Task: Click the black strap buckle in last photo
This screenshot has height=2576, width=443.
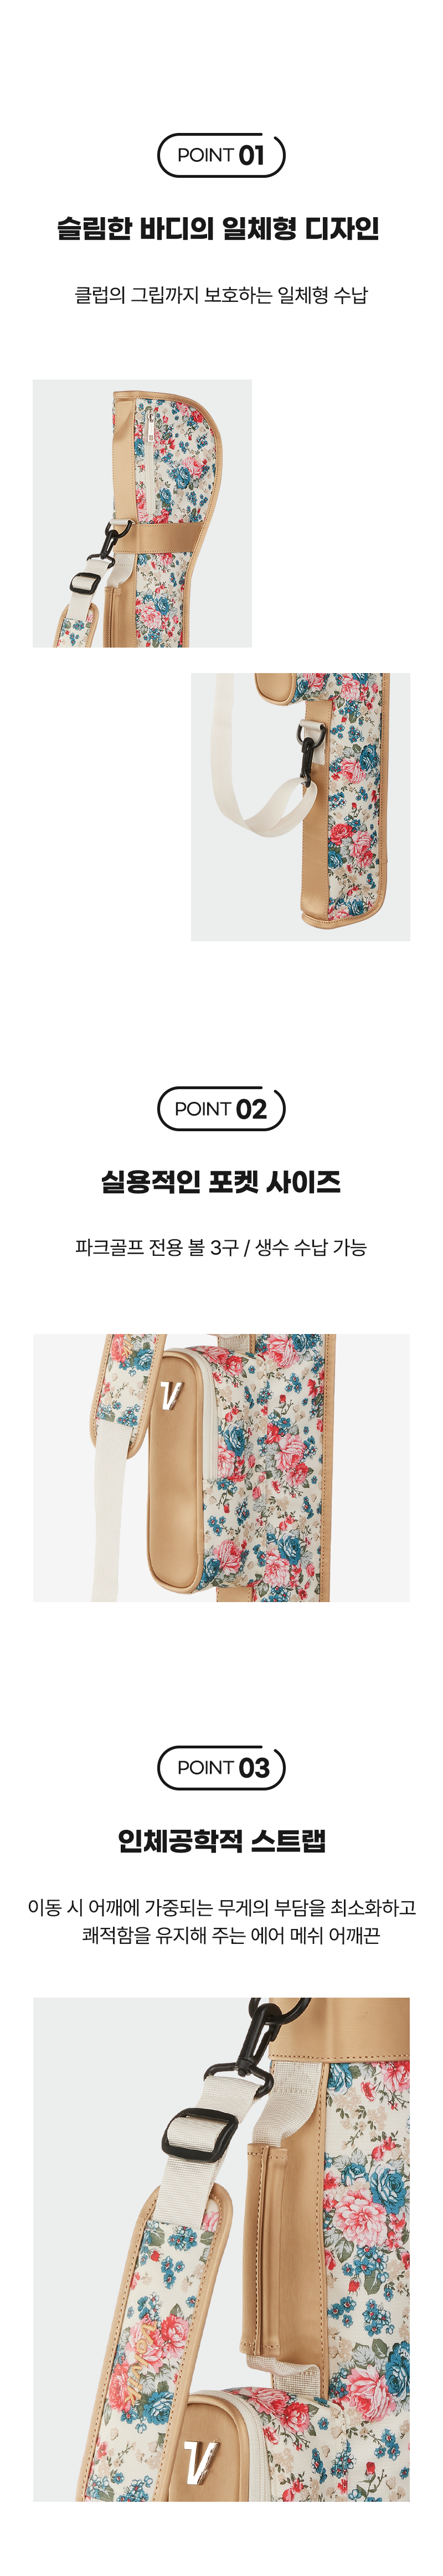Action: (201, 2135)
